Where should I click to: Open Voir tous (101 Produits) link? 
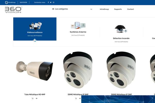coord(35,36)
